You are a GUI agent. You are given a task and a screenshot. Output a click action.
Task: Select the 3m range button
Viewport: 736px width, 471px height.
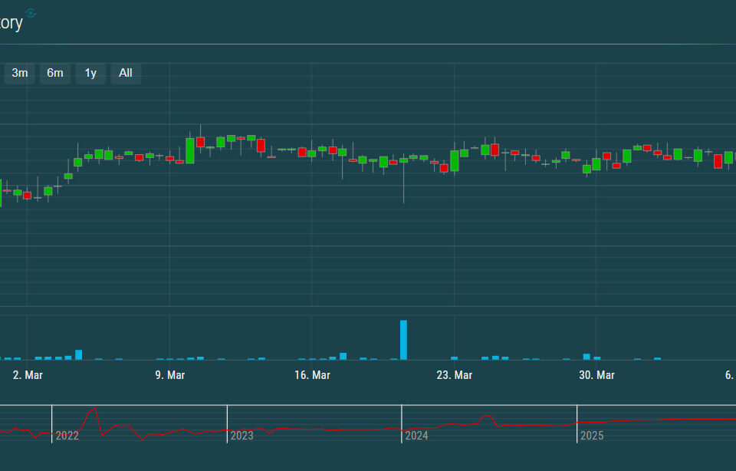19,73
